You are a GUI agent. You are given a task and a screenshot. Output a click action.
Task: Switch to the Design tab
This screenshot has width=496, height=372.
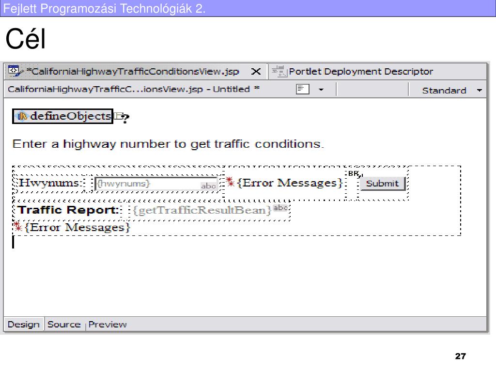(23, 325)
